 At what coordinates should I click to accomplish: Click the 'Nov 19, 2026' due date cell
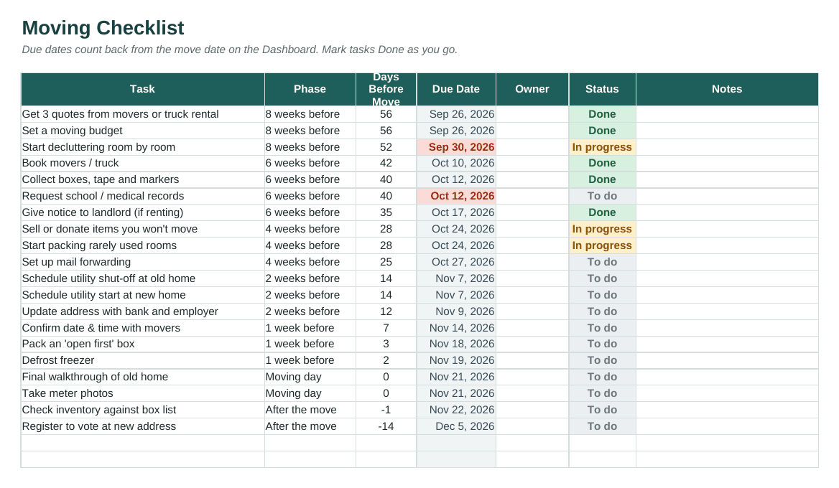(x=456, y=361)
